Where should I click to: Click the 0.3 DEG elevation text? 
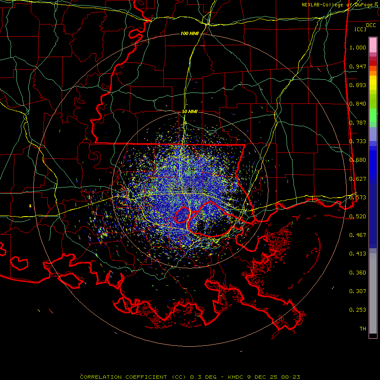tap(203, 377)
